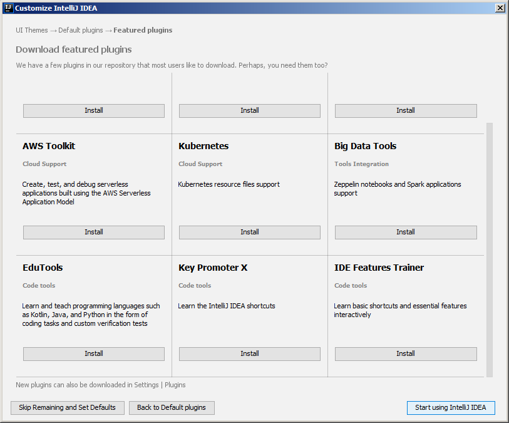Click 'Learn the IntelliJ IDEA shortcuts' description
This screenshot has height=423, width=509.
(227, 306)
